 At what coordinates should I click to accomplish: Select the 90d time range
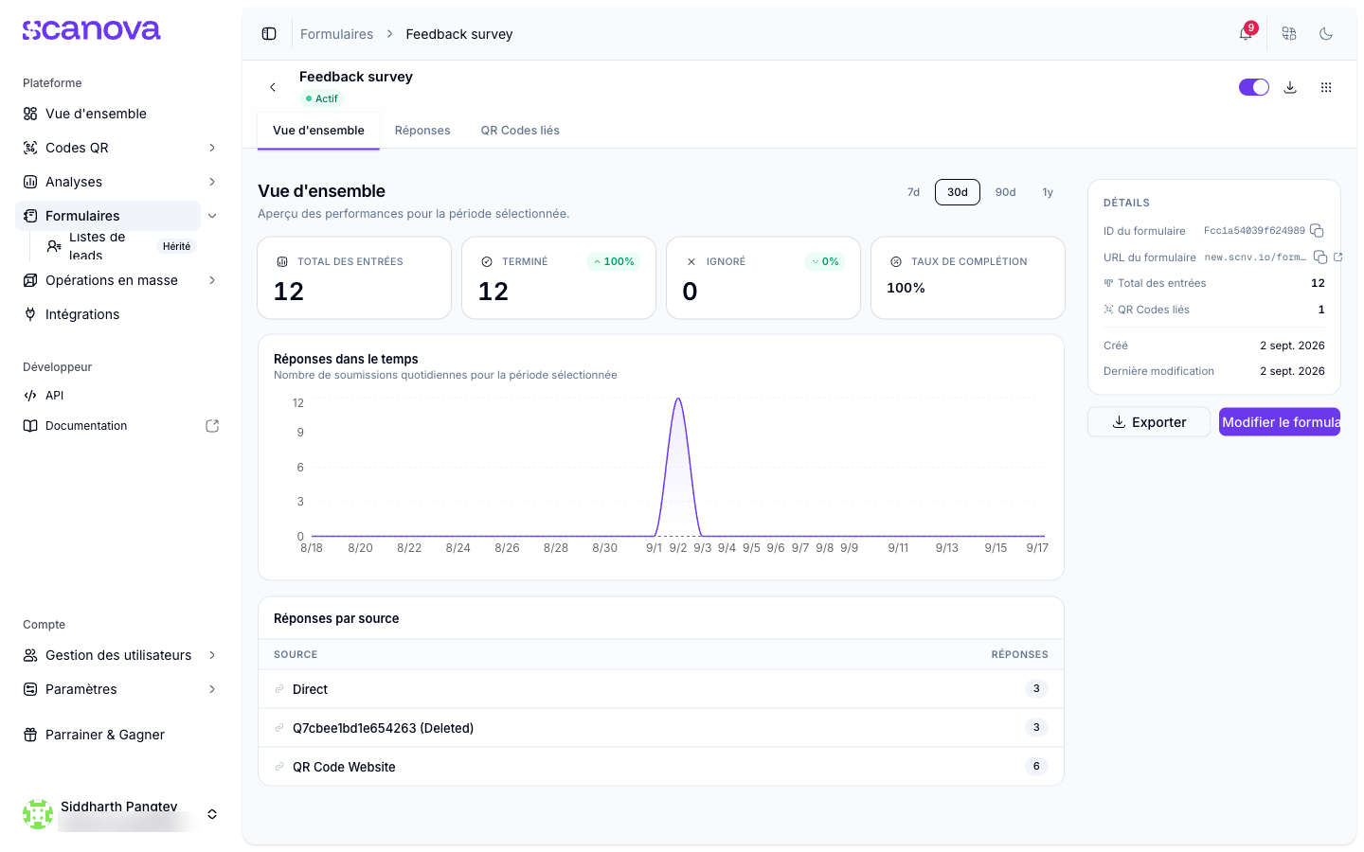(1005, 192)
